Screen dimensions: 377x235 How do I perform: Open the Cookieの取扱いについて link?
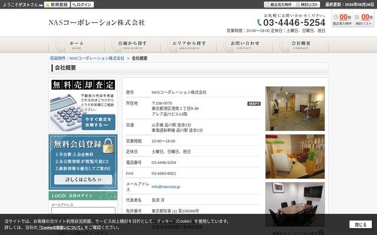(x=61, y=227)
